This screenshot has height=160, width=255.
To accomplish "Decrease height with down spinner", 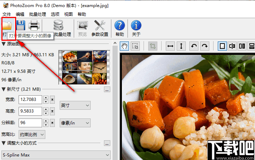I will tap(46, 113).
